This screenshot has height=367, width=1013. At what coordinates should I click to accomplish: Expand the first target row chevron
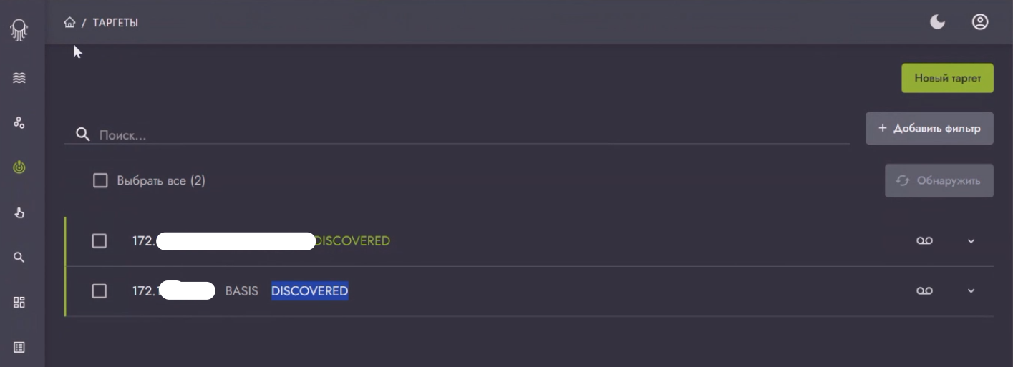pyautogui.click(x=971, y=241)
